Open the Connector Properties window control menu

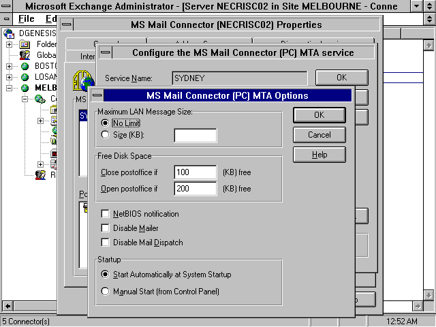[x=67, y=25]
